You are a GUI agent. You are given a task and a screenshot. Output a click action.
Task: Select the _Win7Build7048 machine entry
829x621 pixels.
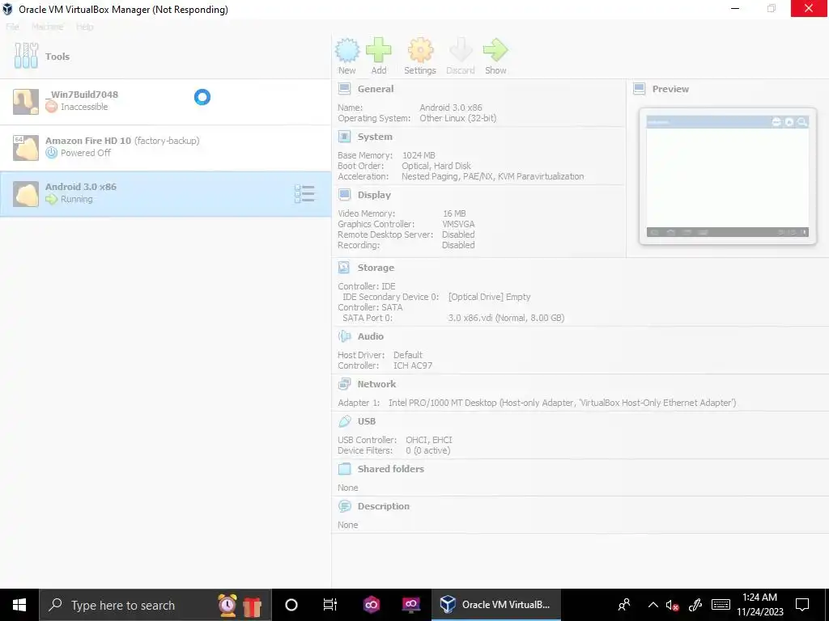coord(165,102)
